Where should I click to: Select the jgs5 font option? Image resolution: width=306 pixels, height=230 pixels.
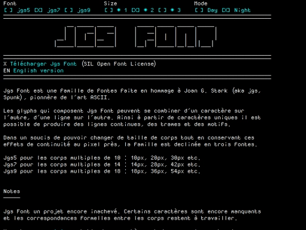[x=17, y=10]
